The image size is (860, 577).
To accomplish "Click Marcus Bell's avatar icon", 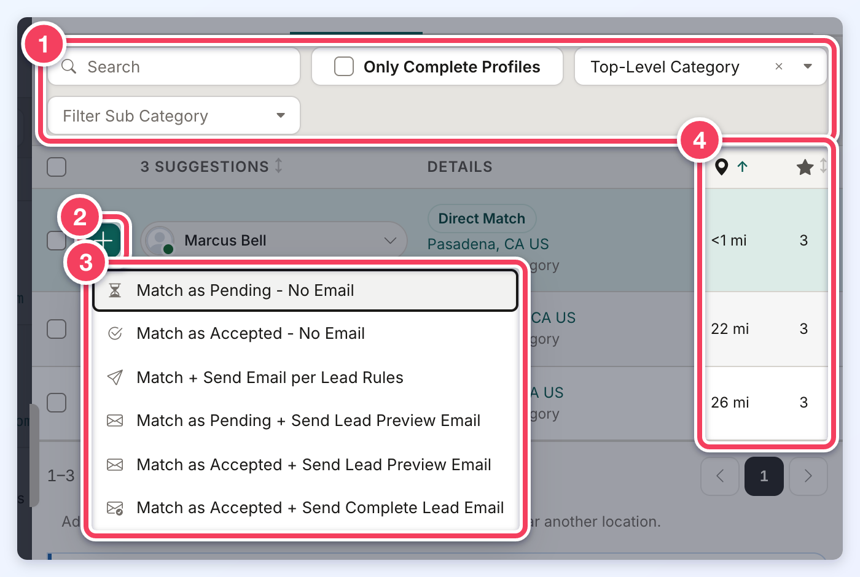I will coord(160,240).
